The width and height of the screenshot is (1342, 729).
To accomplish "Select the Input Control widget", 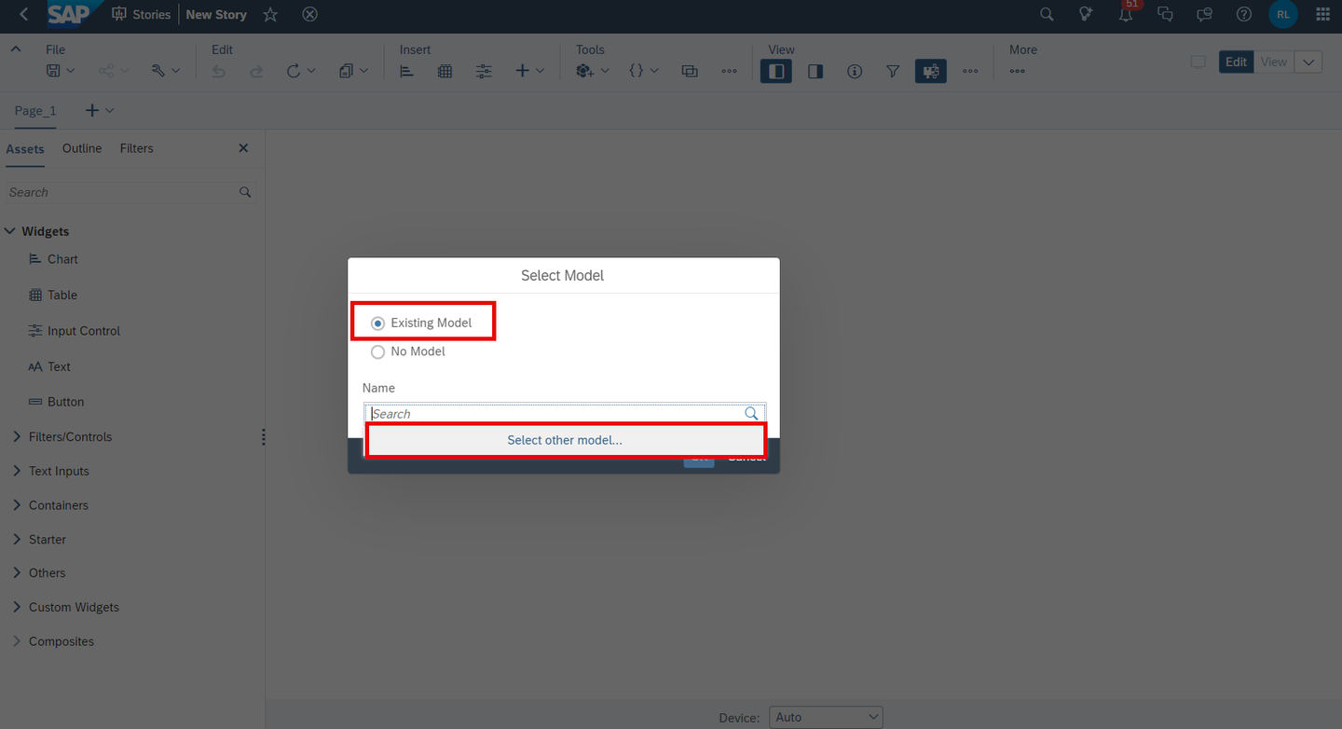I will coord(75,331).
